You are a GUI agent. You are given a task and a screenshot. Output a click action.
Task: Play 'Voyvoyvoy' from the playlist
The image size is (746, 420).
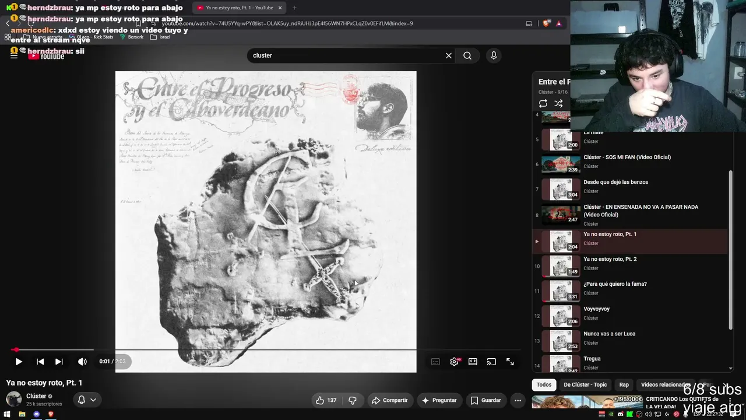[596, 309]
